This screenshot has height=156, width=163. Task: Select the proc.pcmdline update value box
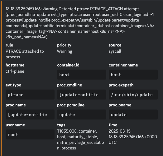[x=82, y=115]
